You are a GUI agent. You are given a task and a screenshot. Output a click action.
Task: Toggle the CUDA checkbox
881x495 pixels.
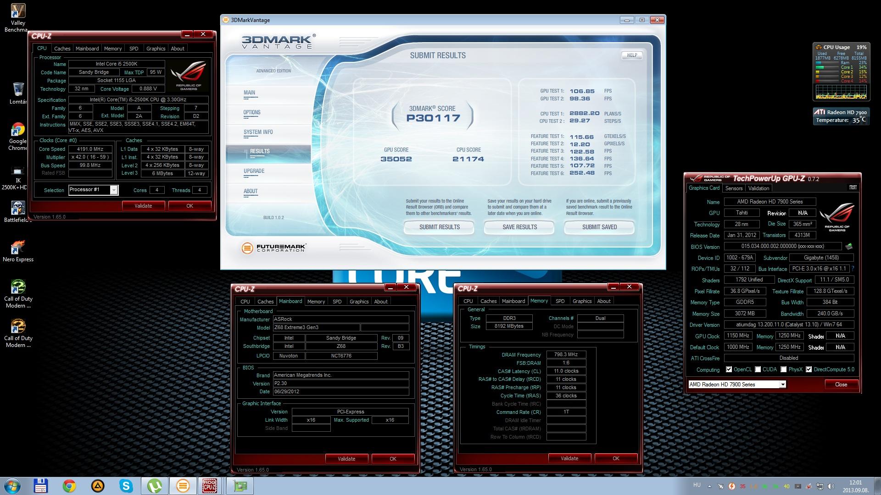click(758, 369)
